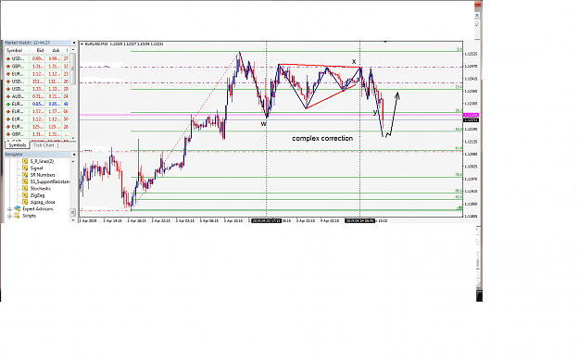Screen dimensions: 579x362
Task: Expand the Scripts node
Action: tap(9, 216)
